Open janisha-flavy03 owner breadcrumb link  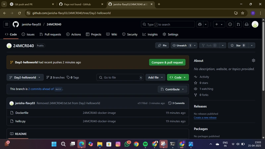(31, 24)
